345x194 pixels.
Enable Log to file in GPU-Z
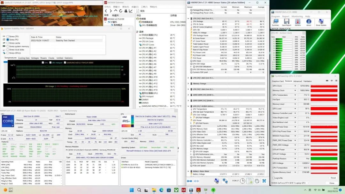273,178
